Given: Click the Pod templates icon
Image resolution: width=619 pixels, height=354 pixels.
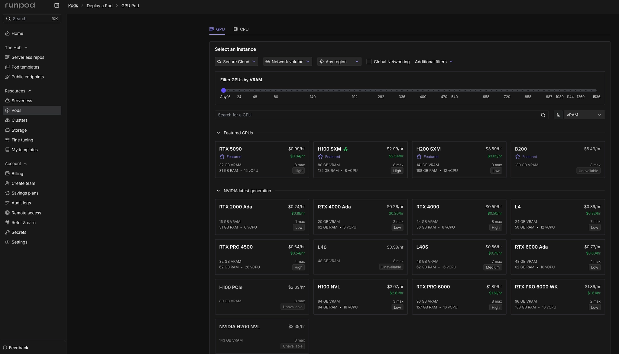Looking at the screenshot, I should (7, 67).
